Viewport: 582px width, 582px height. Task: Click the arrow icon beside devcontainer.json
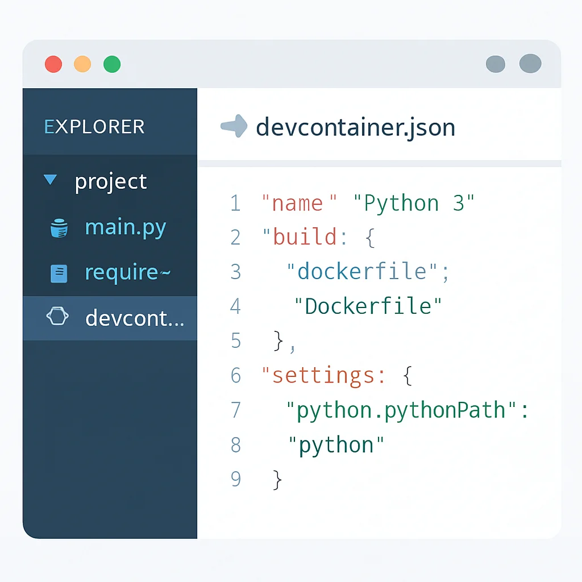pos(234,126)
